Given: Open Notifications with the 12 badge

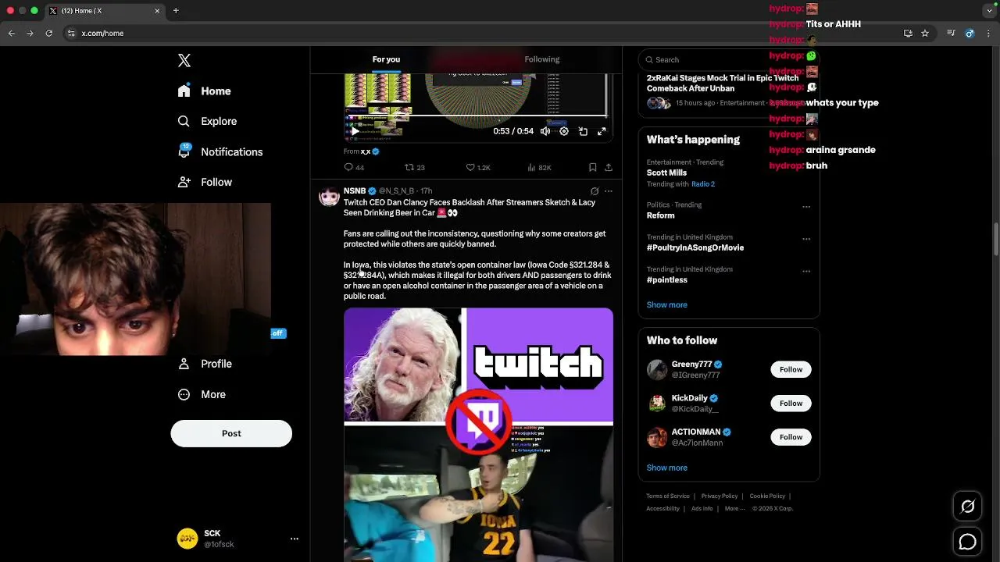Looking at the screenshot, I should pyautogui.click(x=220, y=152).
